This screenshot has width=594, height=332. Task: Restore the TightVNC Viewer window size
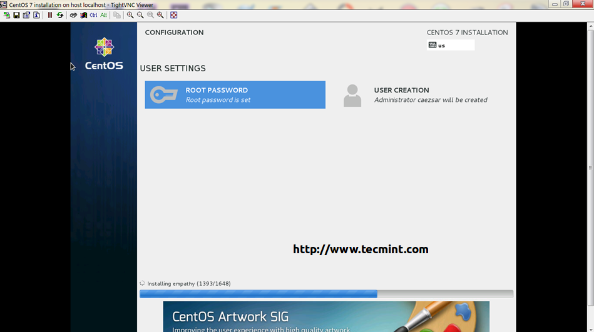pos(566,4)
